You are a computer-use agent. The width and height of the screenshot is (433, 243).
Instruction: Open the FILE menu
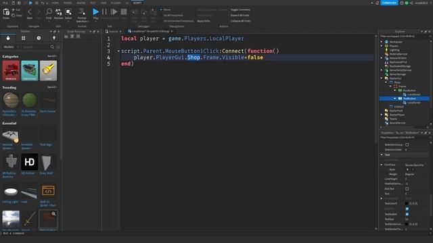click(x=5, y=3)
